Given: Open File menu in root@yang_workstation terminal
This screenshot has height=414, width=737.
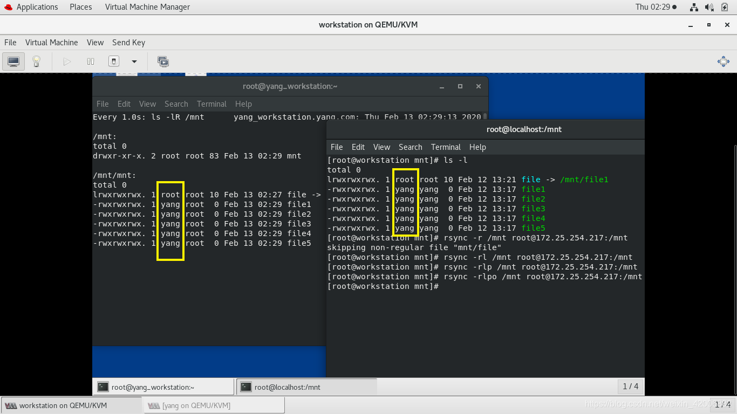Looking at the screenshot, I should click(103, 104).
